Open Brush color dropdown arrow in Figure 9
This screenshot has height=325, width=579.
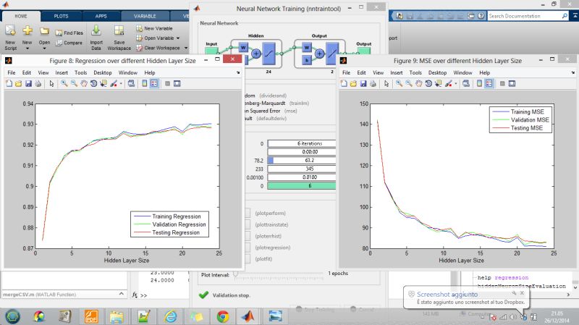[x=456, y=84]
